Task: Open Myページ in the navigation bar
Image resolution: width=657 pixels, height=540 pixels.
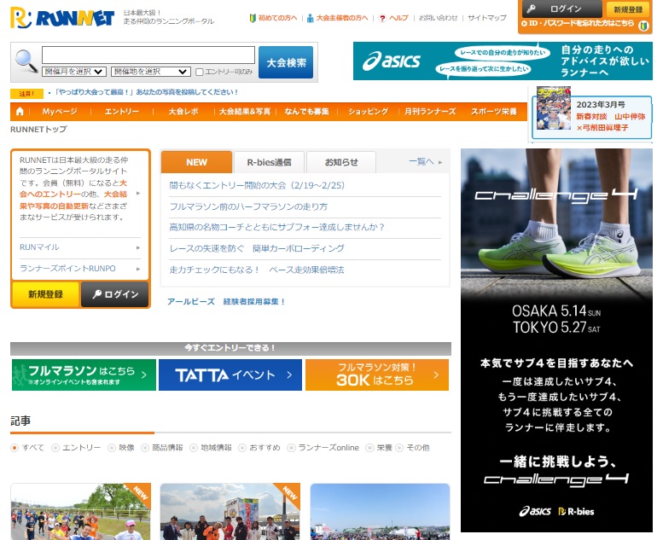Action: 60,112
